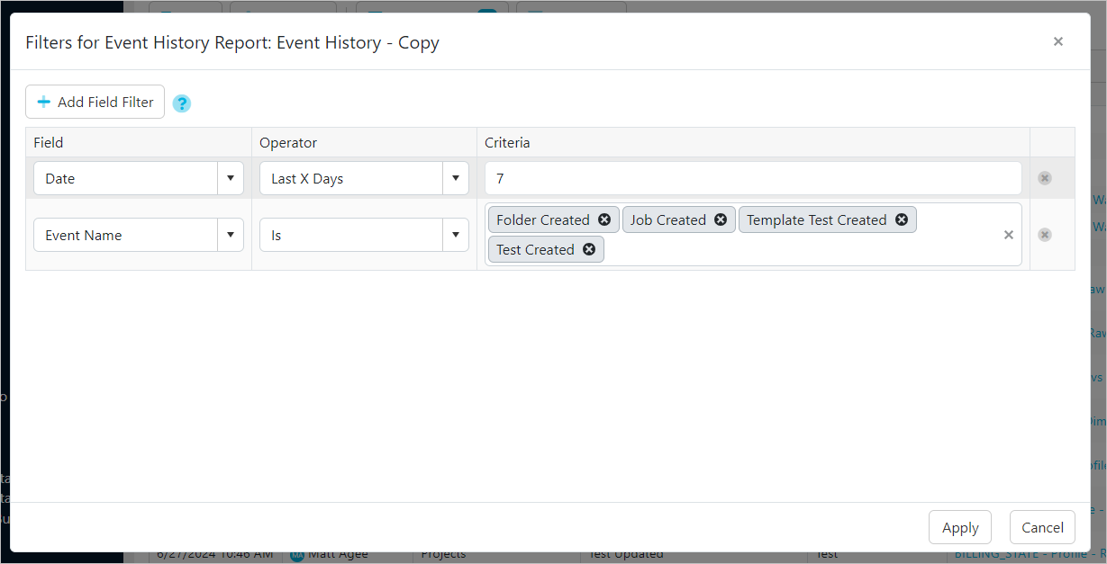Clear all Event Name criteria tags
The width and height of the screenshot is (1107, 564).
click(1009, 235)
